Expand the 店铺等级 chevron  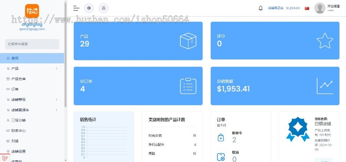[57, 100]
